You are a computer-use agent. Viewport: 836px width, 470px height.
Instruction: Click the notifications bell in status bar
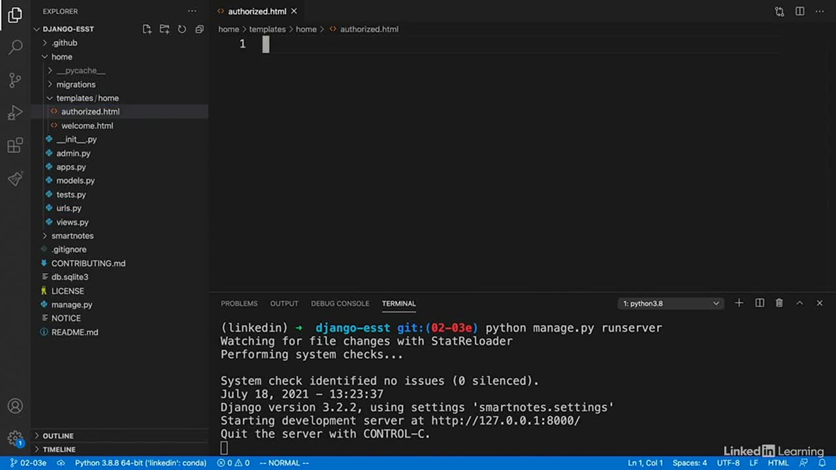point(822,463)
